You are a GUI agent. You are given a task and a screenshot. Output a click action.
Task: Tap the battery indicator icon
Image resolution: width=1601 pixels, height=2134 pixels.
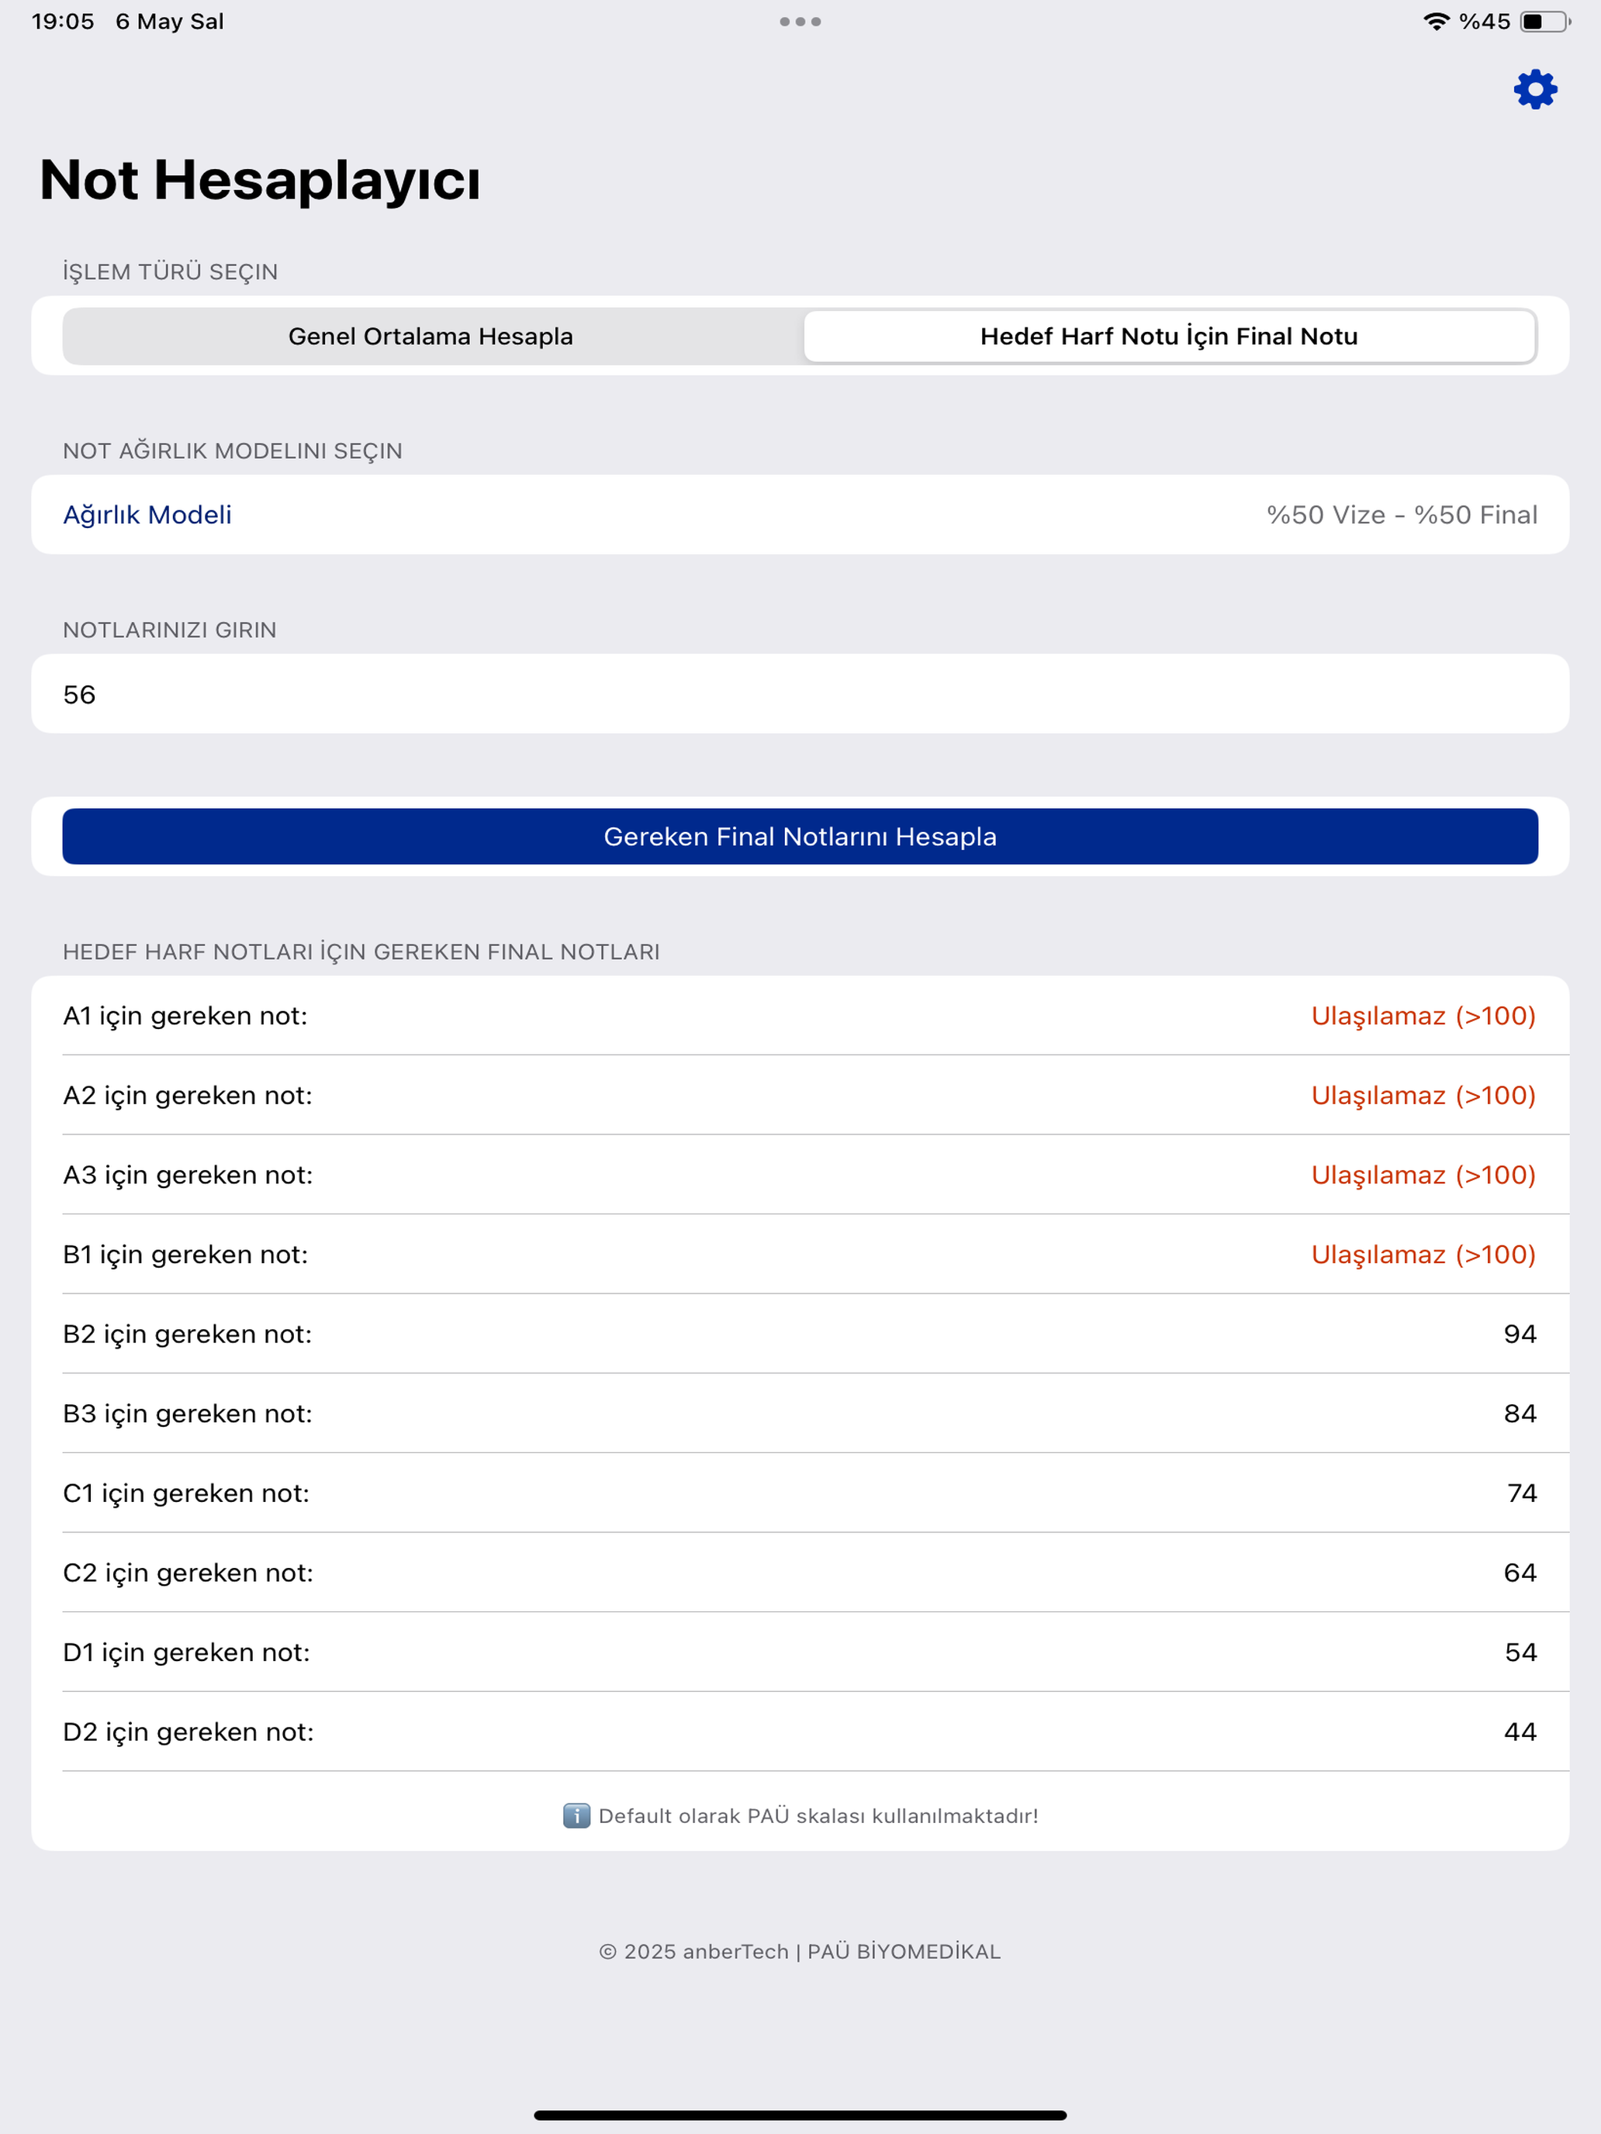(x=1545, y=21)
